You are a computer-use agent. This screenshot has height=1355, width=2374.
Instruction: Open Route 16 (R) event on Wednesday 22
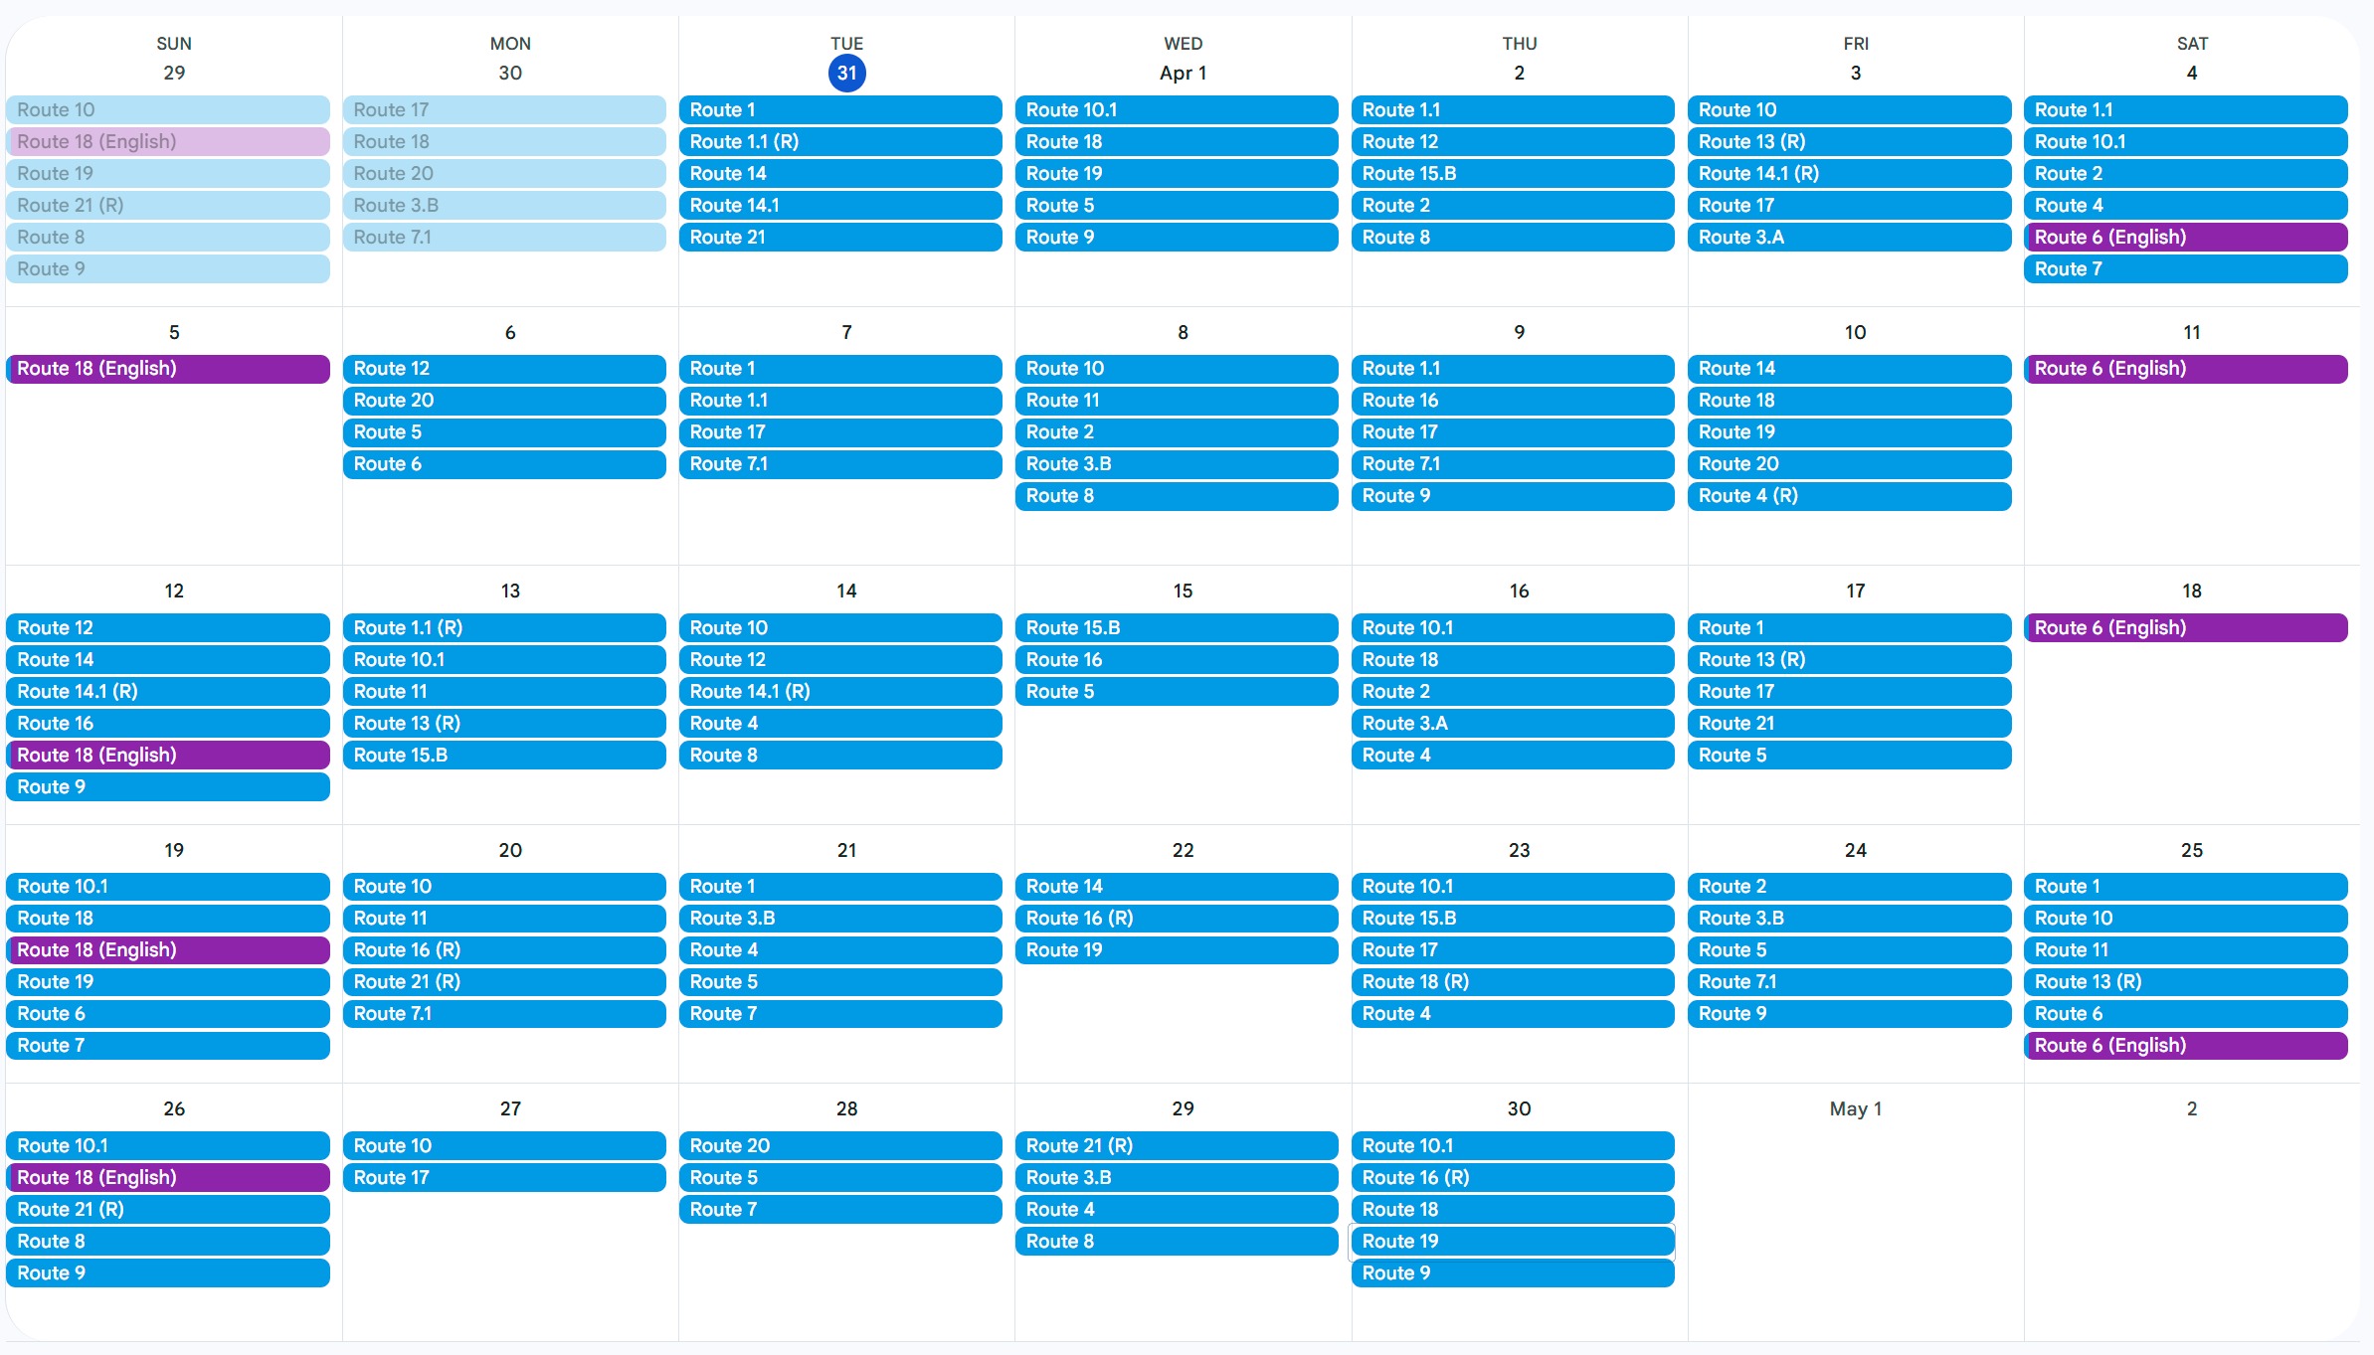(x=1176, y=919)
